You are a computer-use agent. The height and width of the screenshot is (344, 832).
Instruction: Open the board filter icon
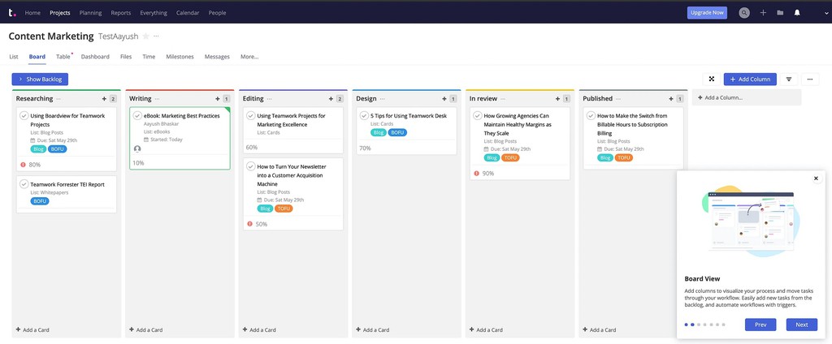789,79
